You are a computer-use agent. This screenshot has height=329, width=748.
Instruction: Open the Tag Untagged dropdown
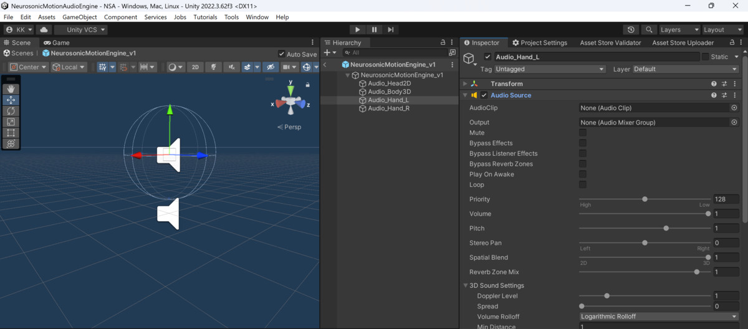click(550, 69)
